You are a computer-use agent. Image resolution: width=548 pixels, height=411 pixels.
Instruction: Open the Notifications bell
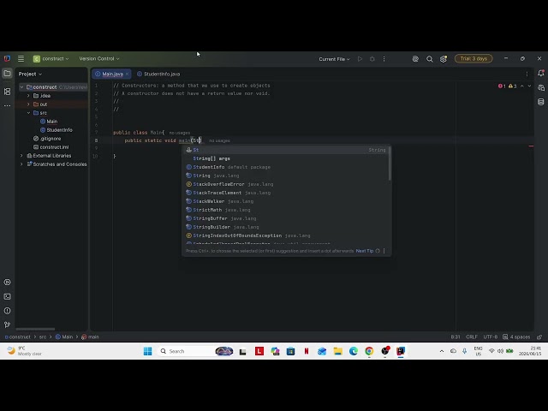pyautogui.click(x=541, y=74)
